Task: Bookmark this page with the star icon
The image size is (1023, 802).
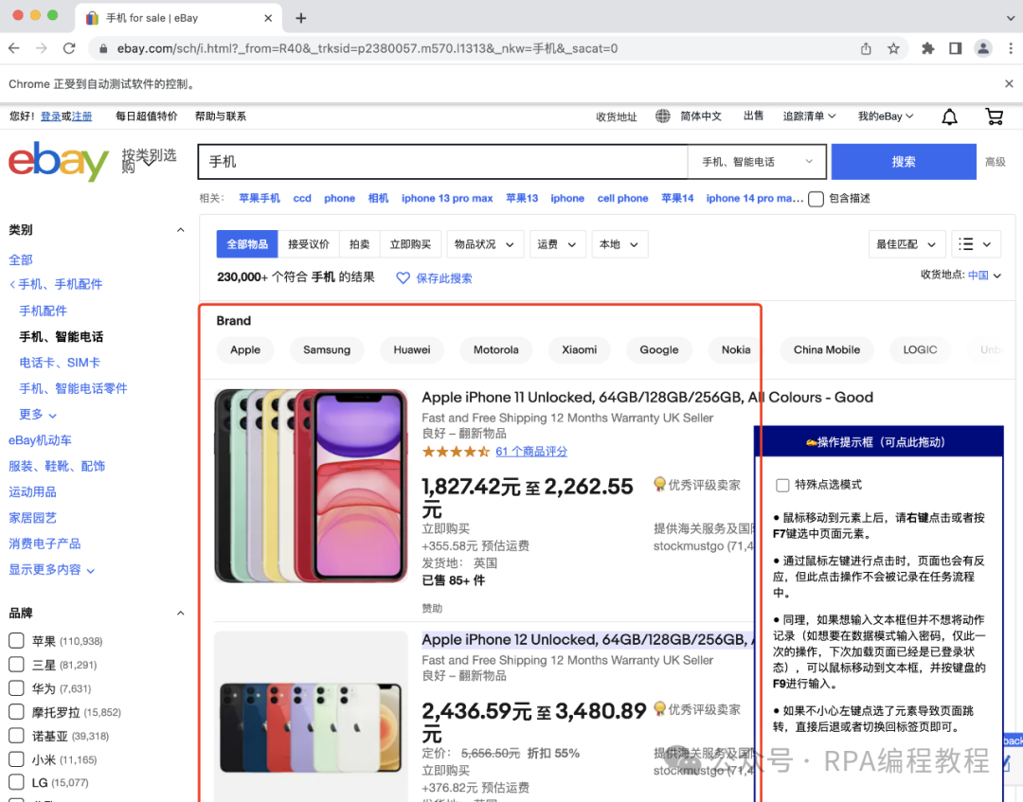Action: point(893,48)
